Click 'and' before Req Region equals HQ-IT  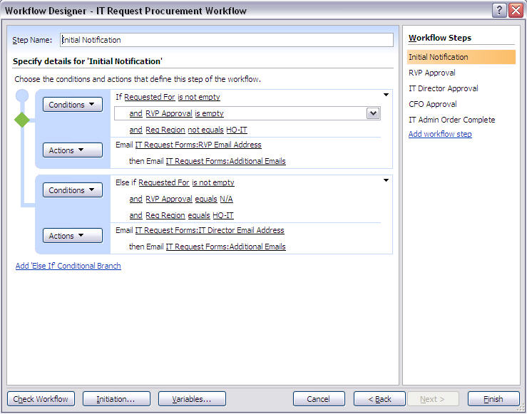(x=135, y=215)
